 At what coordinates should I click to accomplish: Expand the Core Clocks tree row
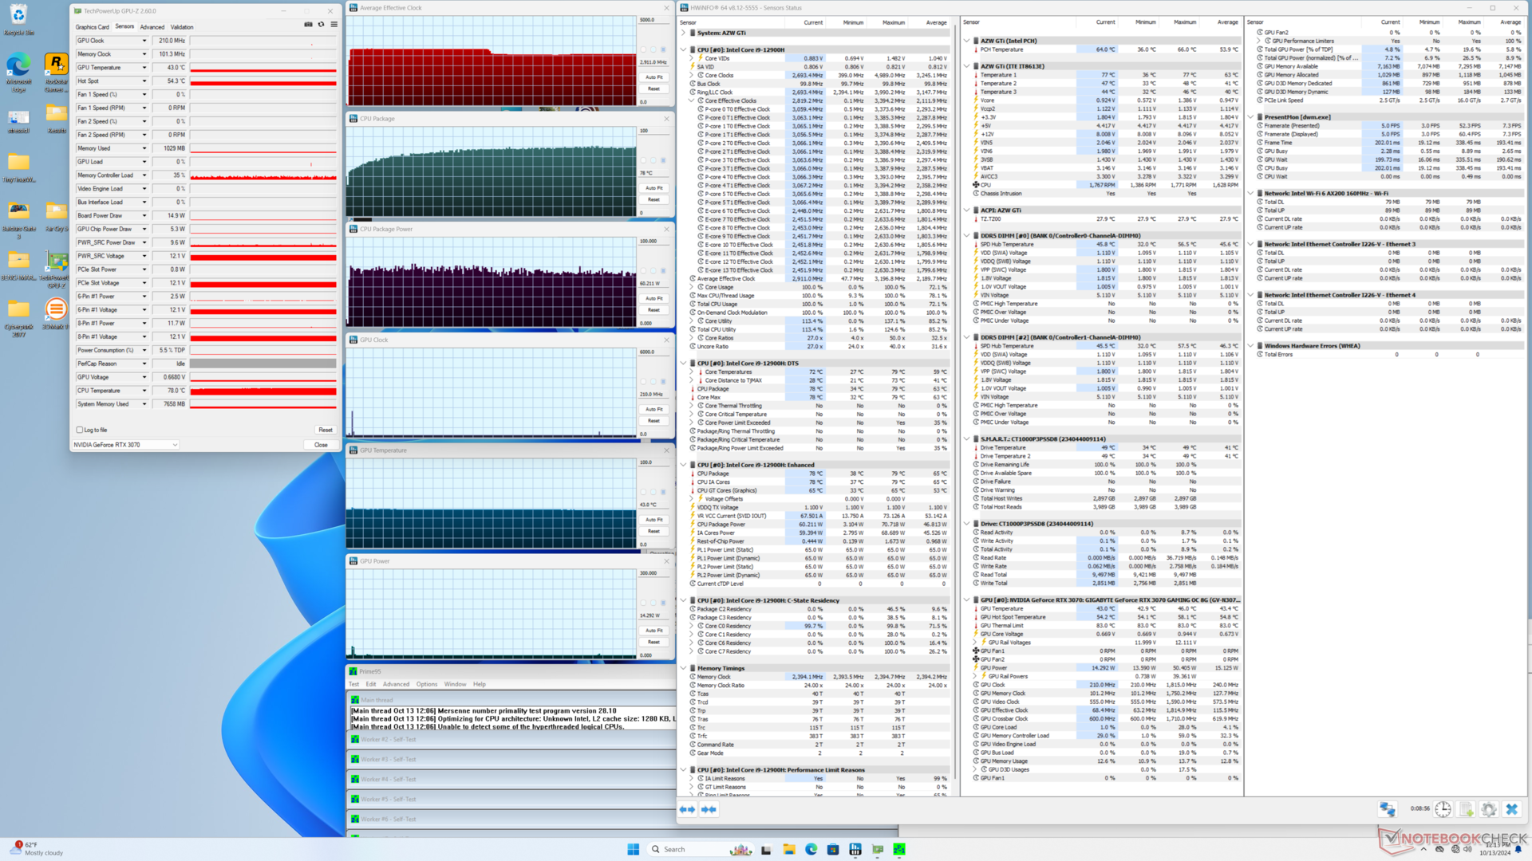click(692, 76)
